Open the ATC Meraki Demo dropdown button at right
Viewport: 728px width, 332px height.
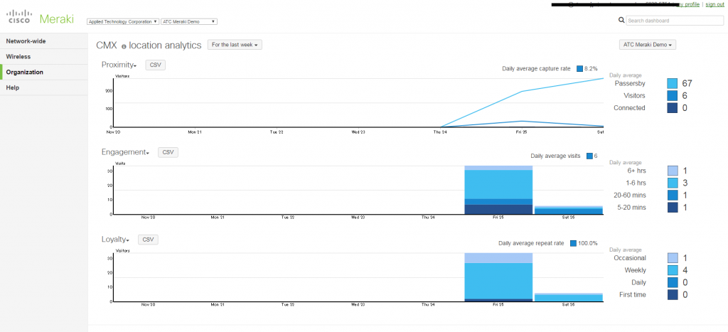pos(648,45)
